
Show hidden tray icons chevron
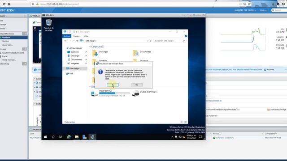172,137
